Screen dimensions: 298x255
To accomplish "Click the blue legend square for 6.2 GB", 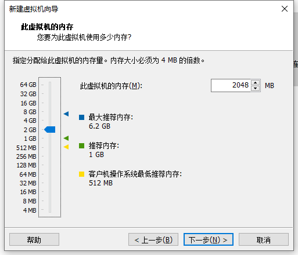I will coord(81,117).
